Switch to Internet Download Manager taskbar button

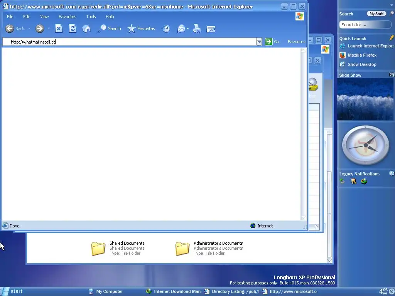coord(174,291)
